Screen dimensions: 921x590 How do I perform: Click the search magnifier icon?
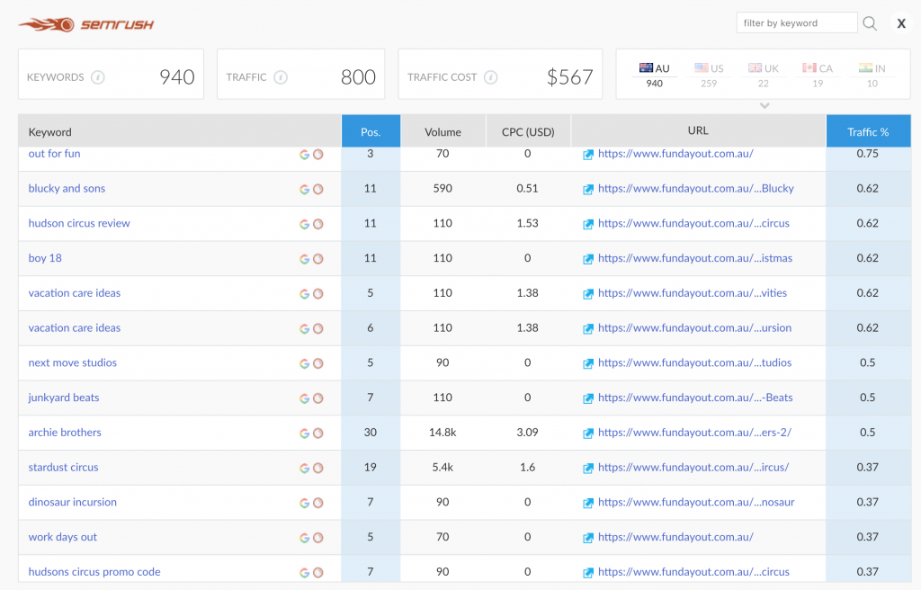tap(870, 23)
